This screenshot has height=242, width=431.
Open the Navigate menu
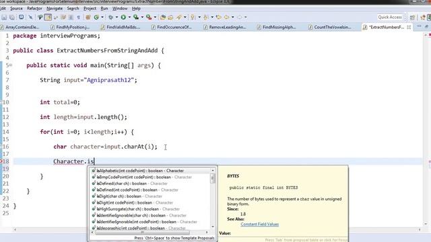click(55, 9)
